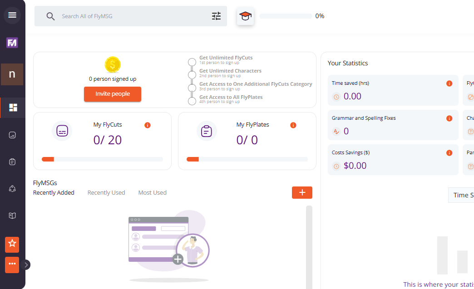The width and height of the screenshot is (474, 289).
Task: Focus the Search All of FlyMSG field
Action: (131, 16)
